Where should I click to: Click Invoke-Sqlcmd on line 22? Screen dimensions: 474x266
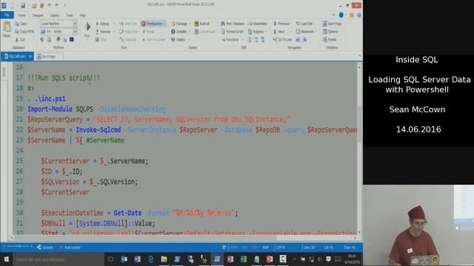click(x=99, y=130)
